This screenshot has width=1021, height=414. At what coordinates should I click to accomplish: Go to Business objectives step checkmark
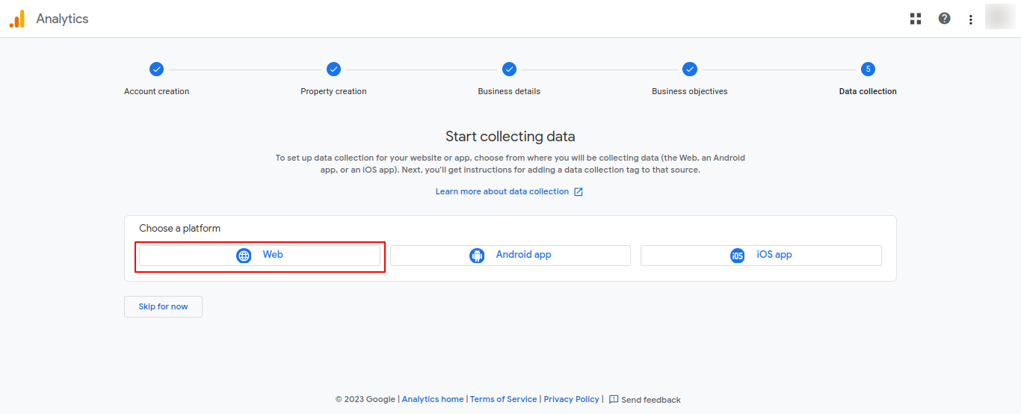690,69
